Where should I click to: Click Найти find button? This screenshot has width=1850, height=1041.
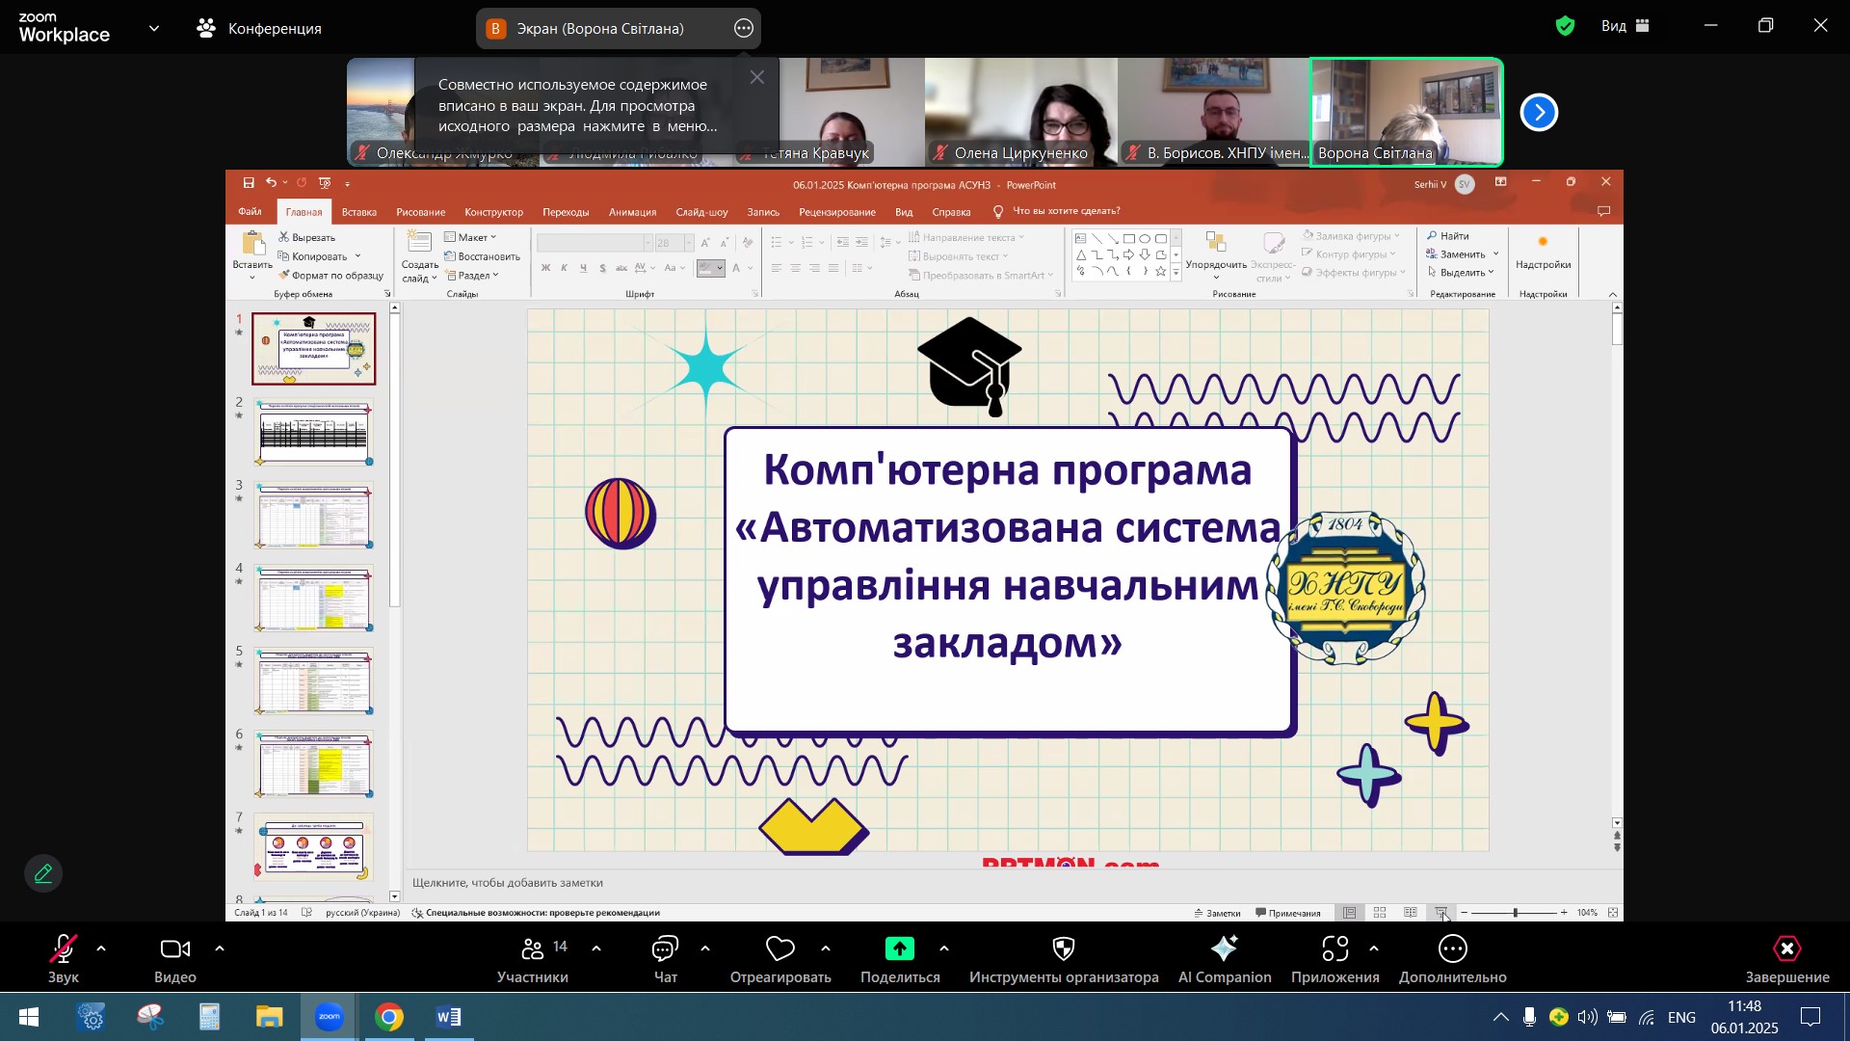click(1448, 236)
